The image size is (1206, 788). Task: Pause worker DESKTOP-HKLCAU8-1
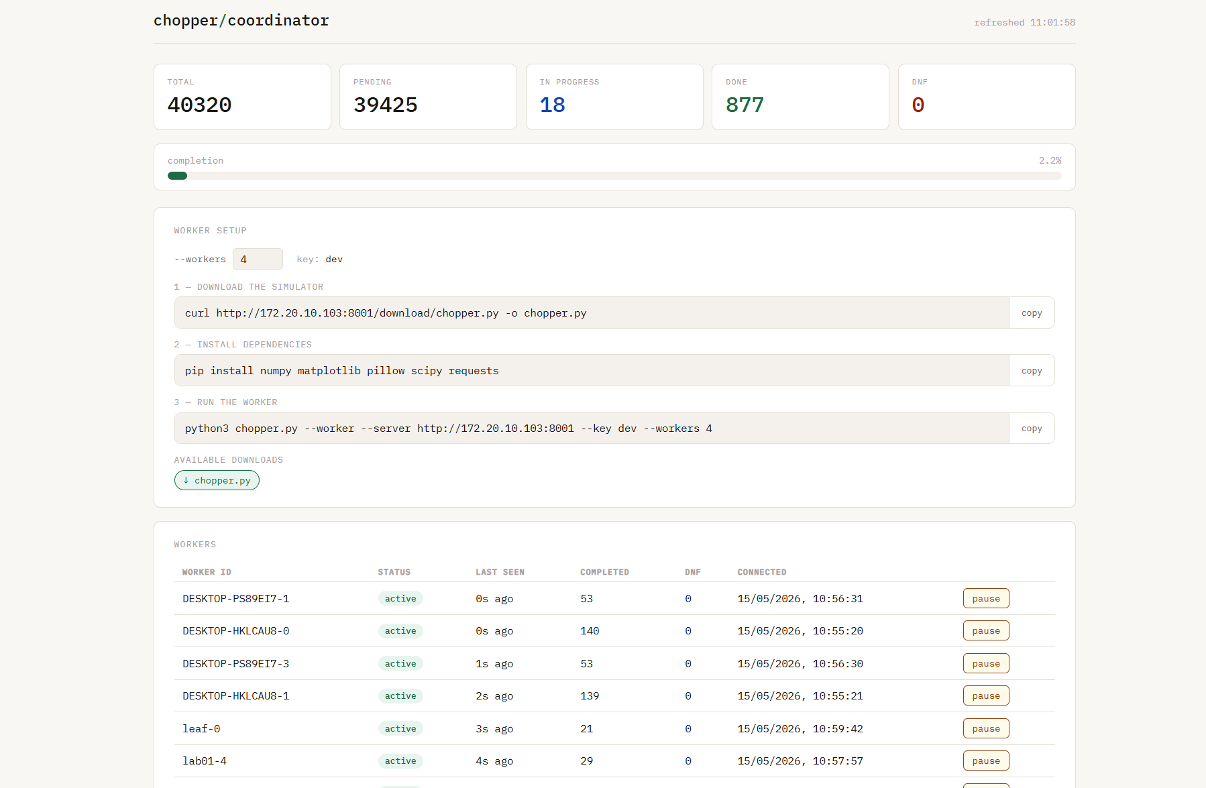click(986, 695)
